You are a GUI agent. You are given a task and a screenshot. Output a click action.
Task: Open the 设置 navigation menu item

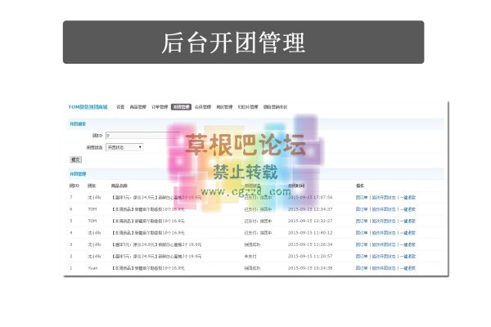click(120, 107)
